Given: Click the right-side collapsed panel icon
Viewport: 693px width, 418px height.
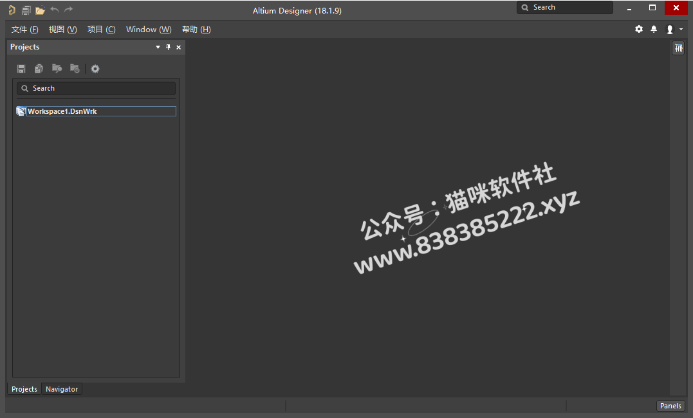Looking at the screenshot, I should (x=678, y=48).
